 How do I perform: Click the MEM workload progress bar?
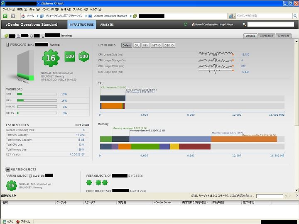point(37,100)
